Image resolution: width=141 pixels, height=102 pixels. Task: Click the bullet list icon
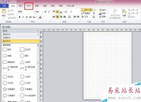66,12
